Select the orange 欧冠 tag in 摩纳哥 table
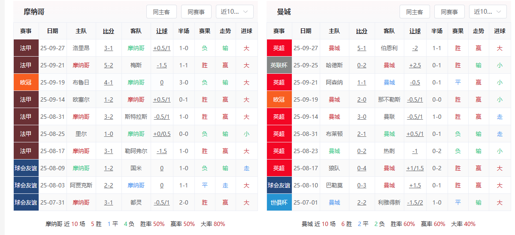Screen dimensions: 515x235 click(26, 82)
